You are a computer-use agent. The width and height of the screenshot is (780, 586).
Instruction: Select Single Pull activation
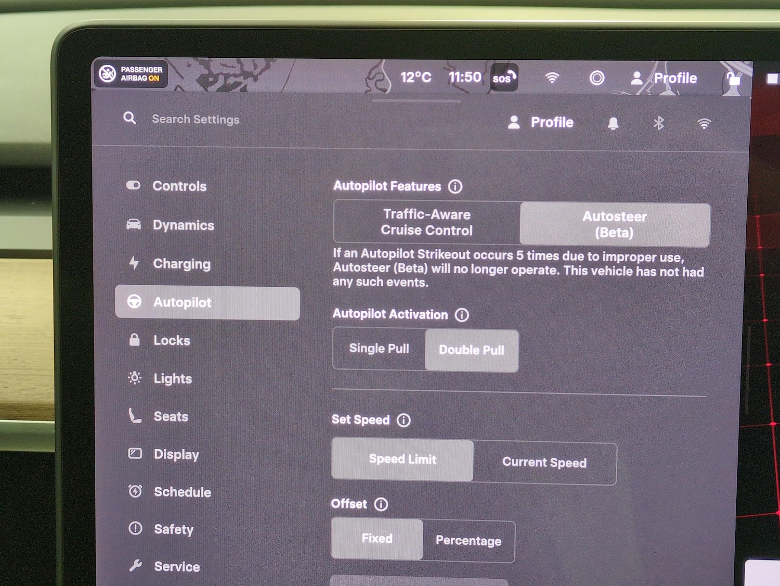(379, 349)
